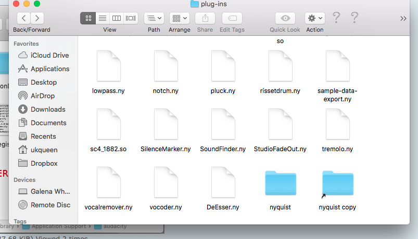
Task: Open iCloud Drive in sidebar
Action: (x=49, y=55)
